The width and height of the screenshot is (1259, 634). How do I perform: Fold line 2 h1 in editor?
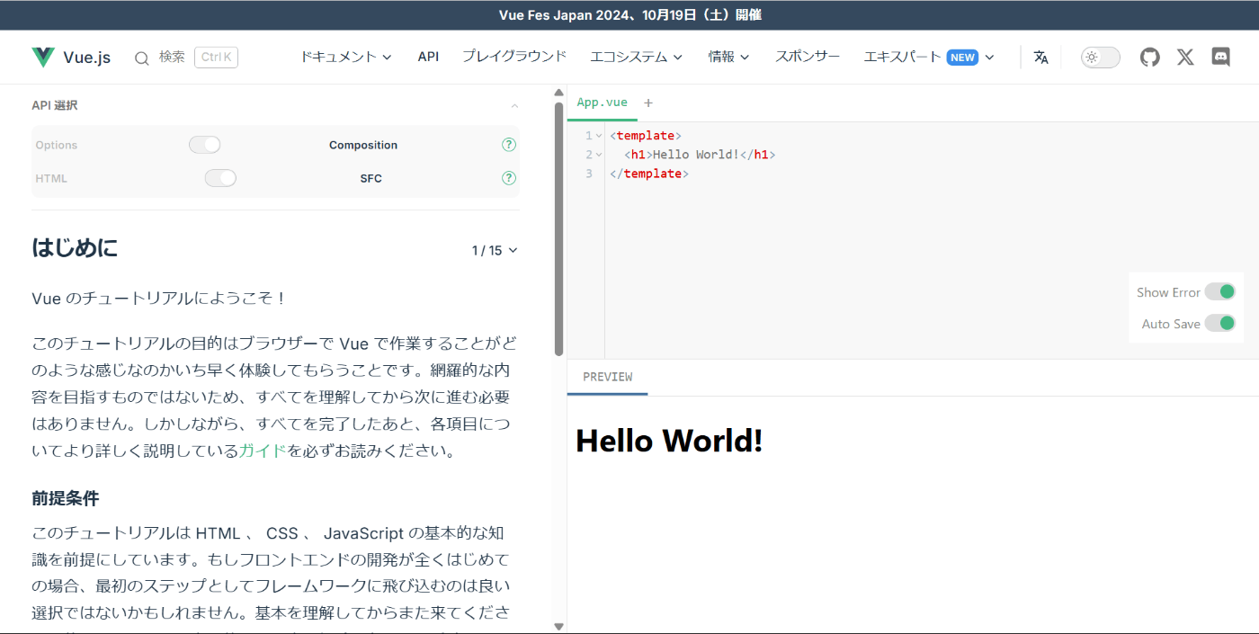pyautogui.click(x=599, y=155)
